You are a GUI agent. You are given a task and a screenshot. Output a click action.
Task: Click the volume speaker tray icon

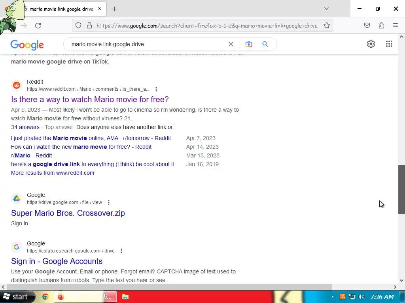(x=361, y=297)
